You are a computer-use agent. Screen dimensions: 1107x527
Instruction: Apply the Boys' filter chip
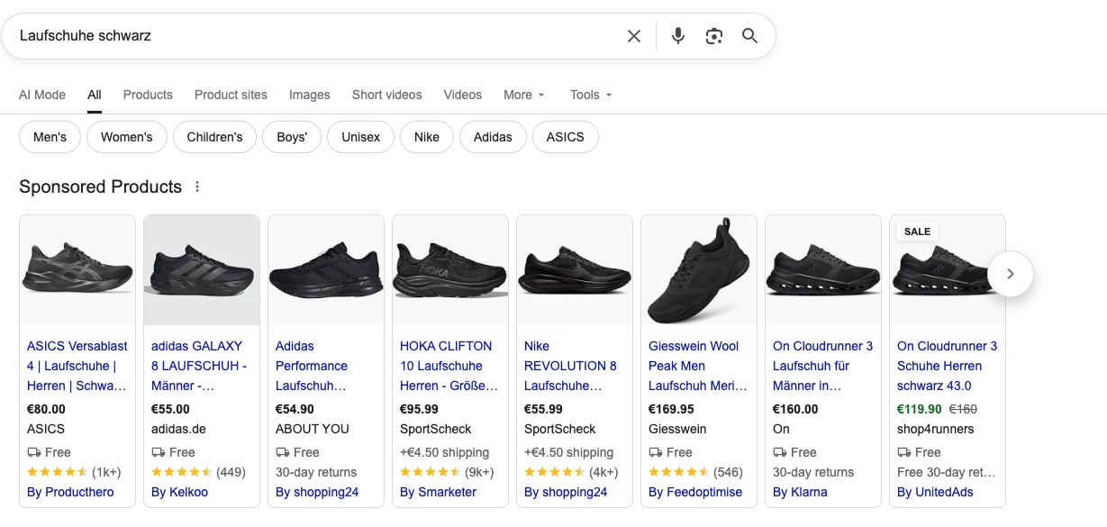[x=292, y=137]
